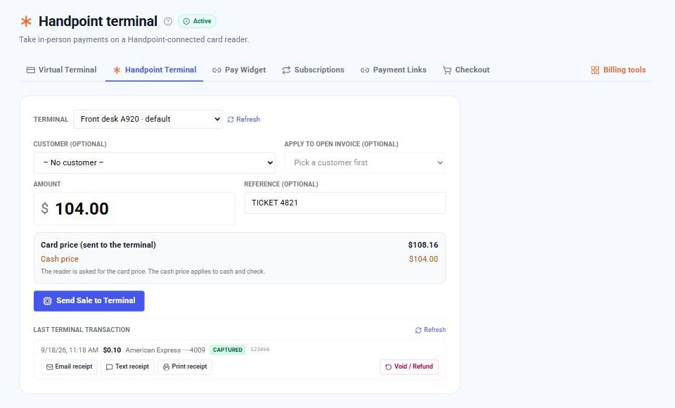Click the Payment Links chain icon
675x408 pixels.
pos(365,70)
